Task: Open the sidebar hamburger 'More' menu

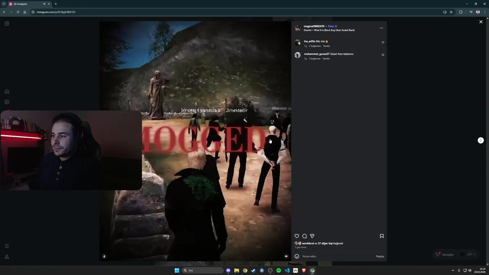Action: tap(7, 246)
